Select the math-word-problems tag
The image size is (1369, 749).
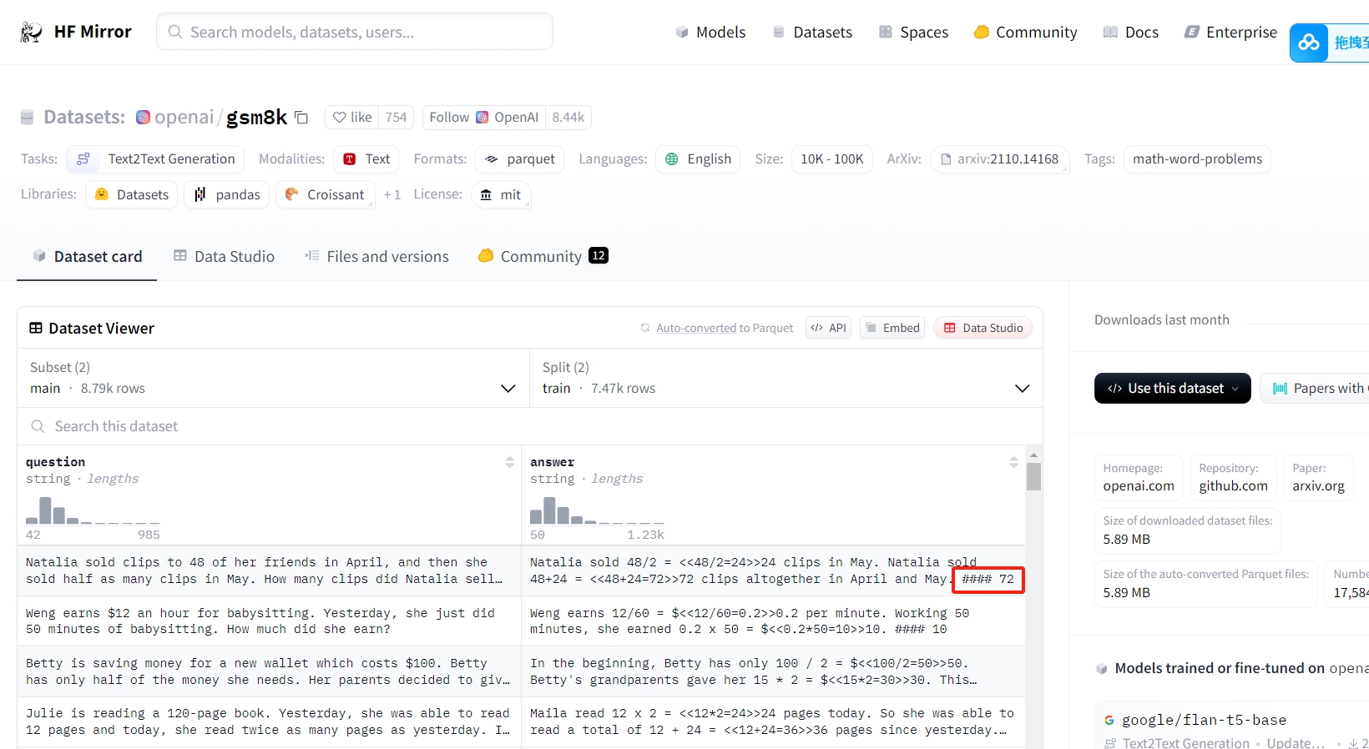click(1197, 159)
